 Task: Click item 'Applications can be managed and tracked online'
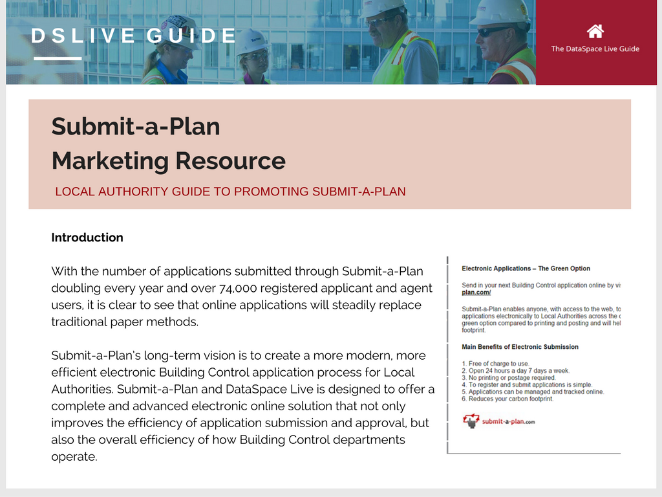533,392
